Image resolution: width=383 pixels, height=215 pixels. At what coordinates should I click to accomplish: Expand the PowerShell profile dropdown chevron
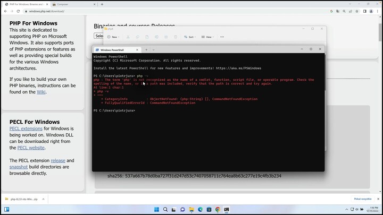pos(153,49)
